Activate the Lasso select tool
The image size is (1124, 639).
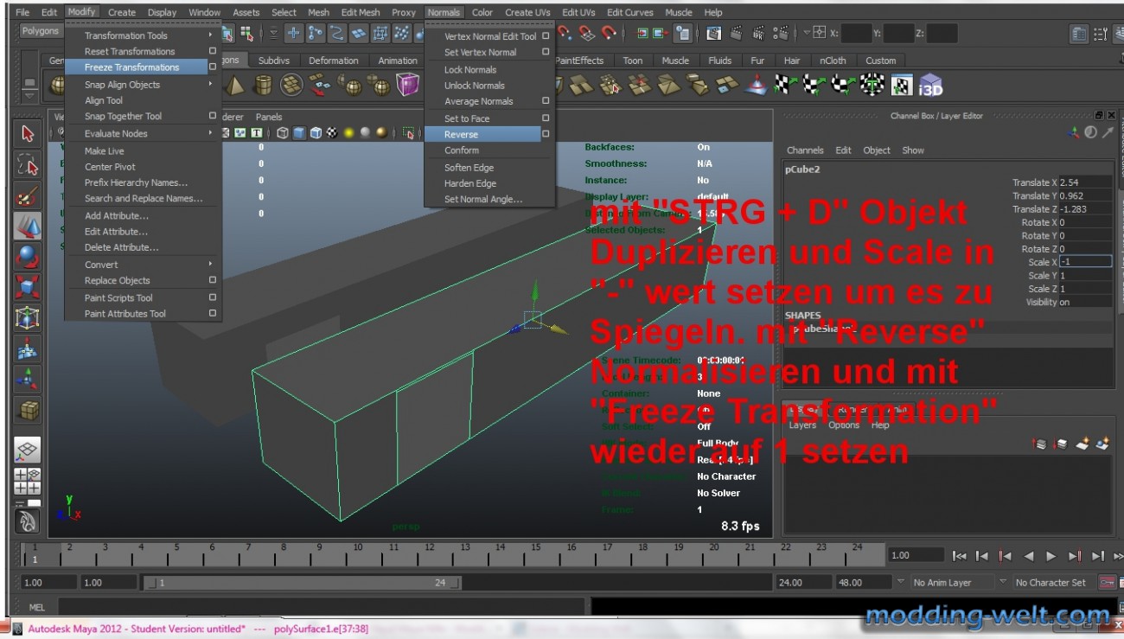click(x=28, y=164)
